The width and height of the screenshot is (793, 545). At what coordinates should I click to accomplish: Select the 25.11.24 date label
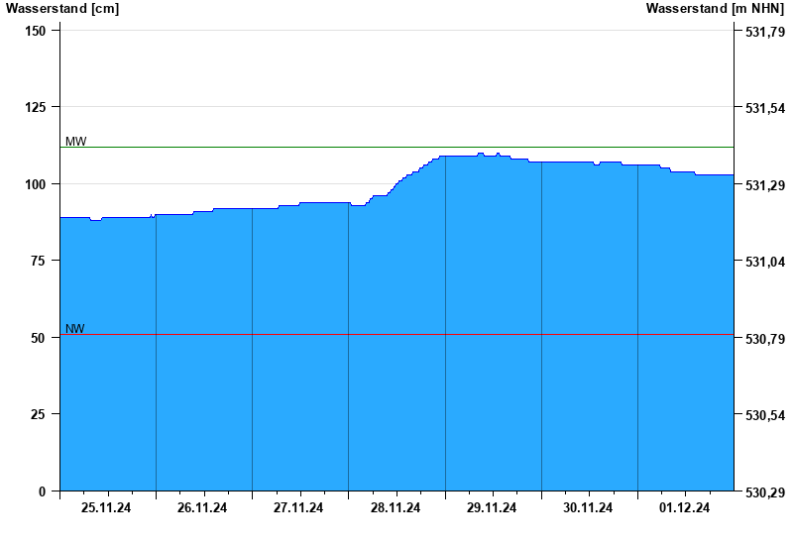(106, 507)
